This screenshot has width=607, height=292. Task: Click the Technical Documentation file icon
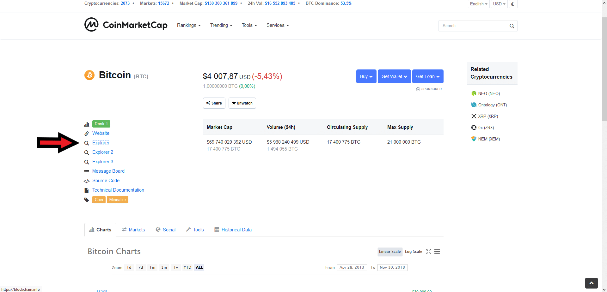[86, 190]
